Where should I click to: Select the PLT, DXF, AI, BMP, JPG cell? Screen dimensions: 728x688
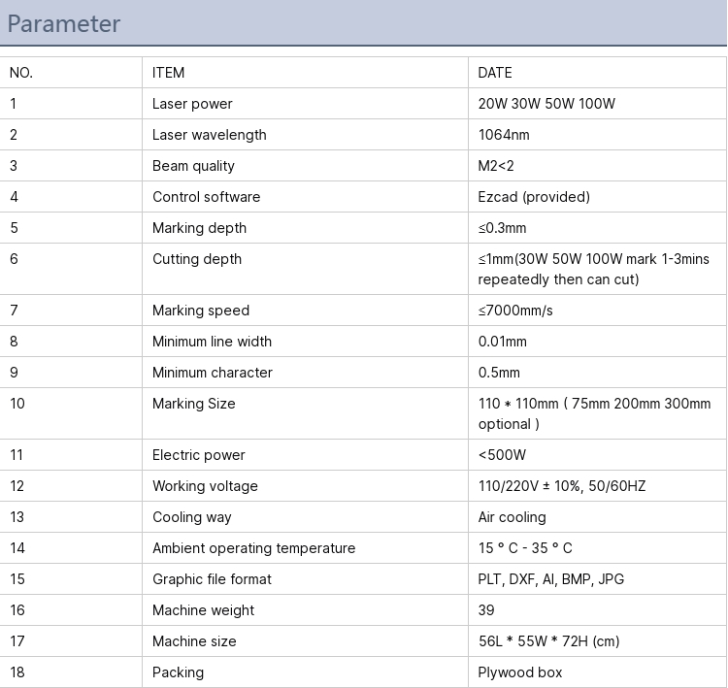pyautogui.click(x=597, y=579)
